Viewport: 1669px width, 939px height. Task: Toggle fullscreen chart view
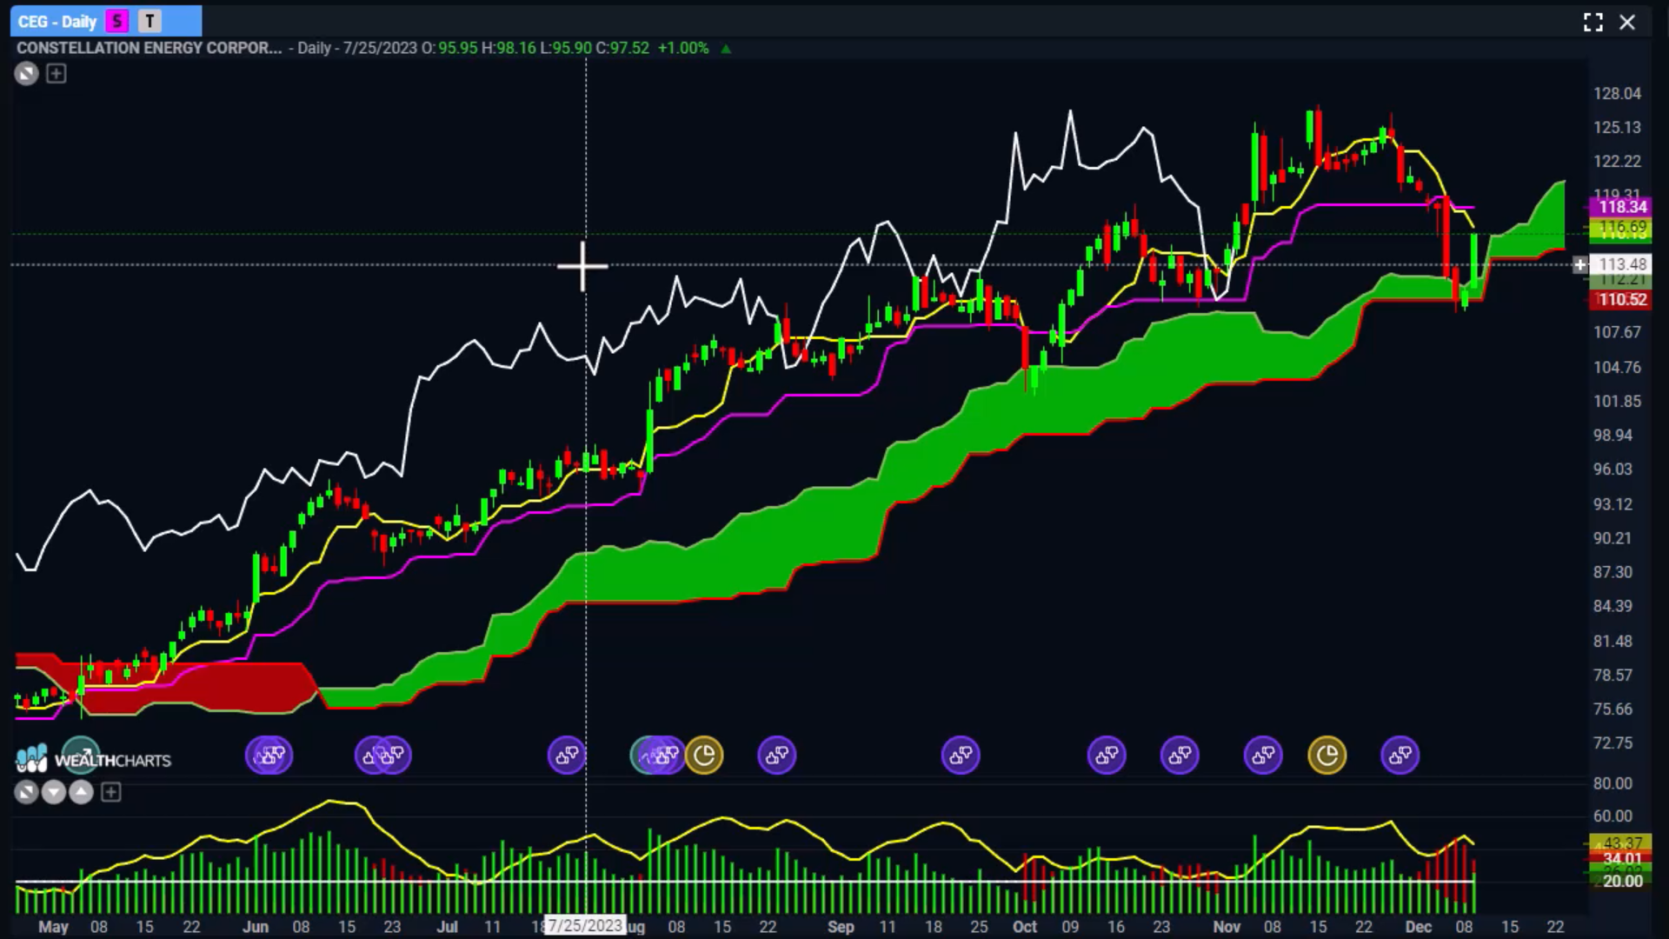click(x=1593, y=23)
